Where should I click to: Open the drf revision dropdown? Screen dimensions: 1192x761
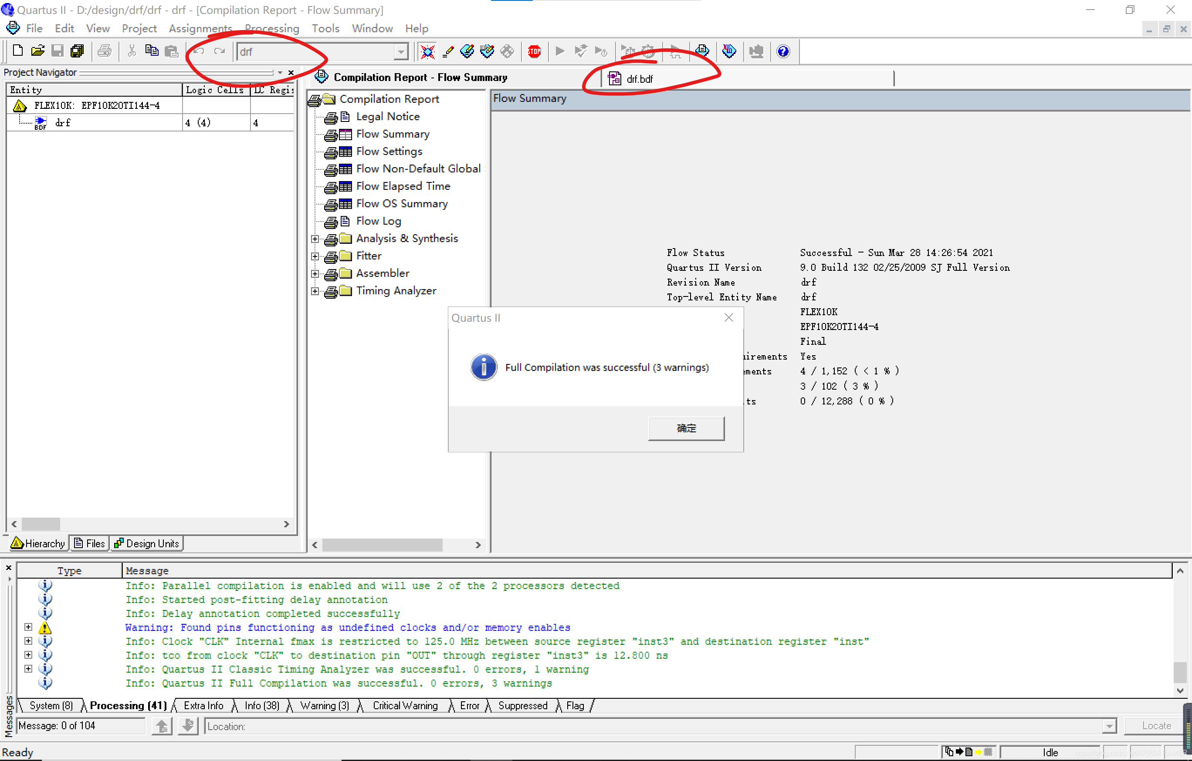(x=401, y=51)
